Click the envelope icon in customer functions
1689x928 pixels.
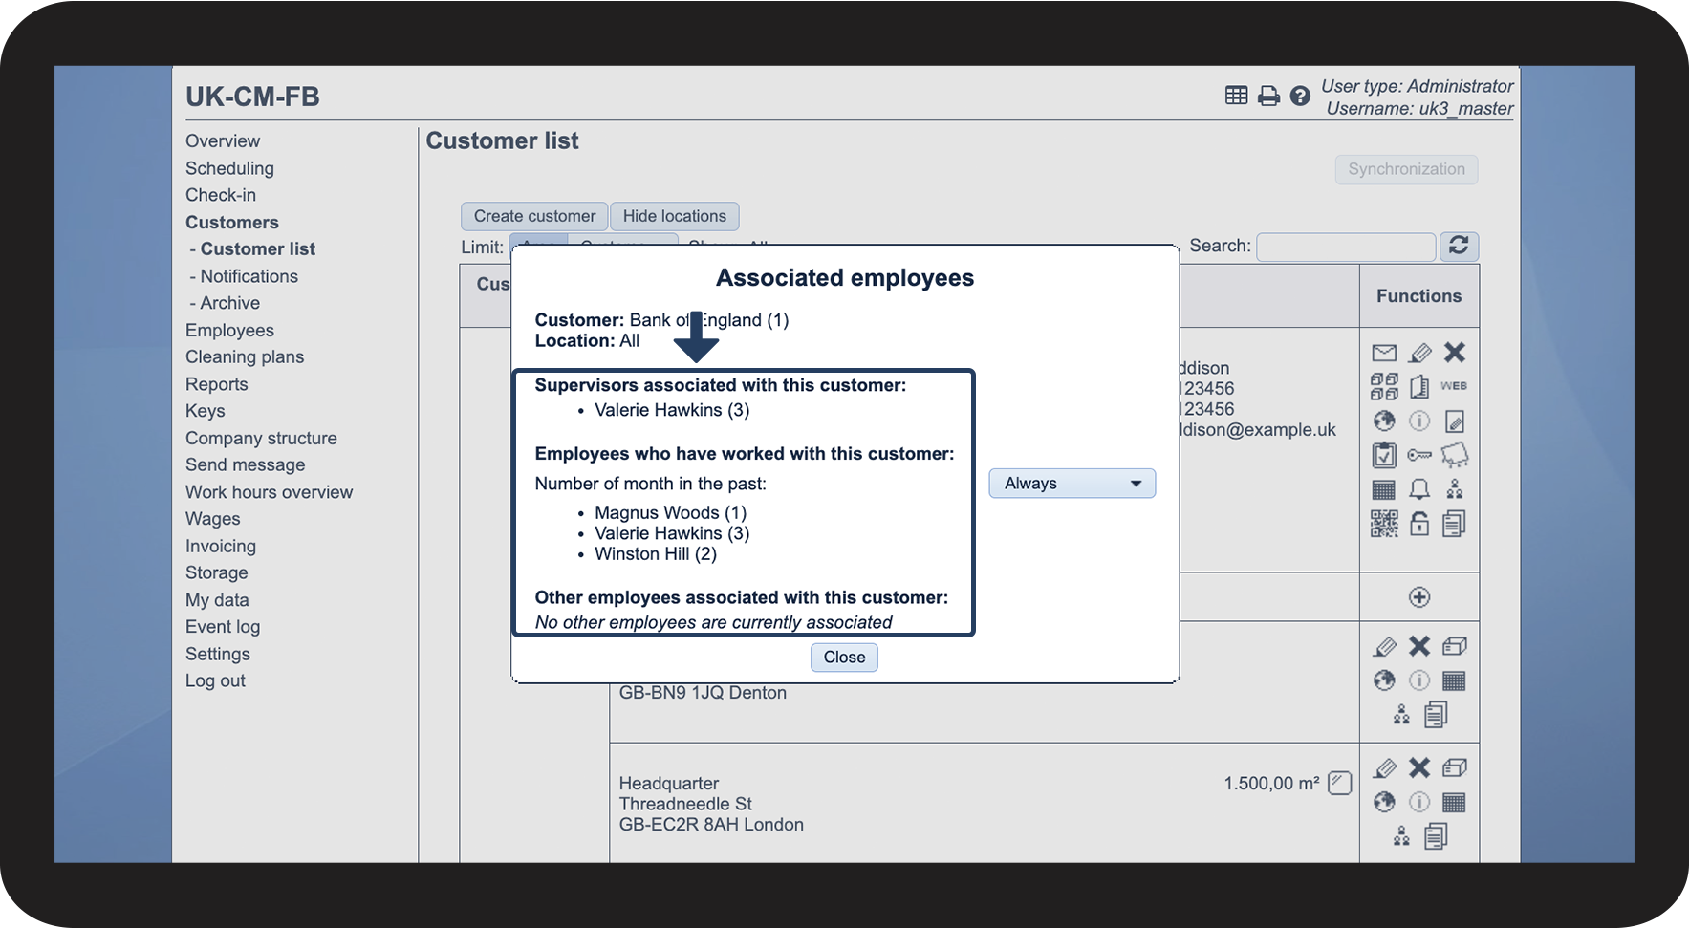click(1384, 353)
